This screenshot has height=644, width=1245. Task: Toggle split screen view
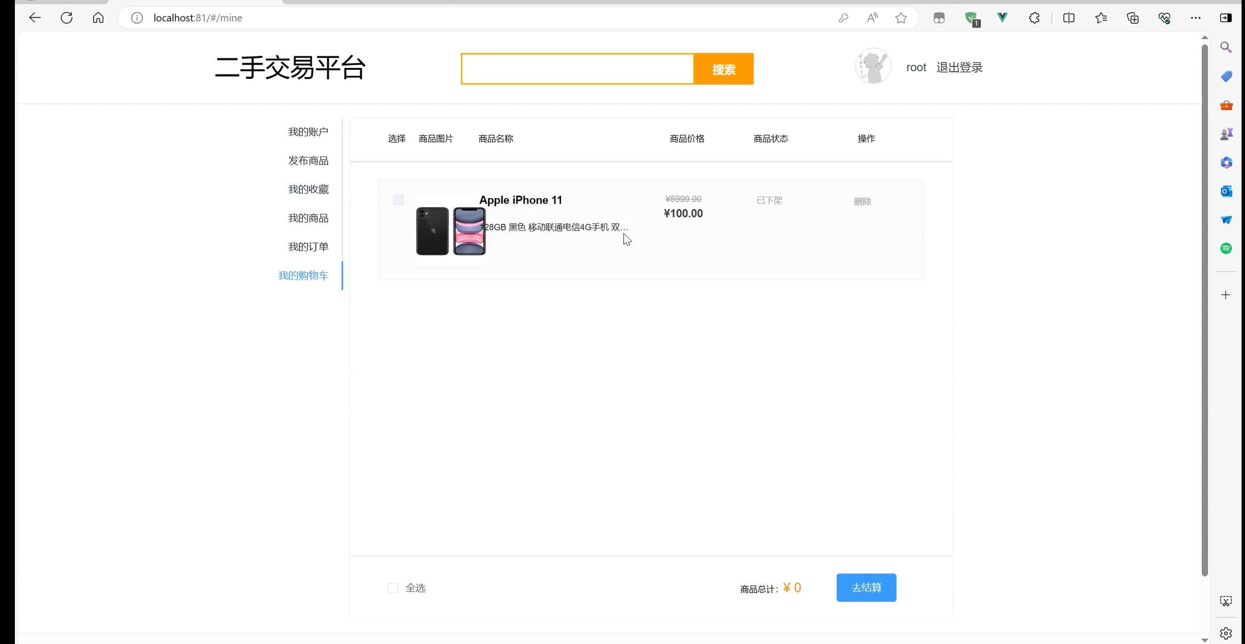[x=1069, y=18]
